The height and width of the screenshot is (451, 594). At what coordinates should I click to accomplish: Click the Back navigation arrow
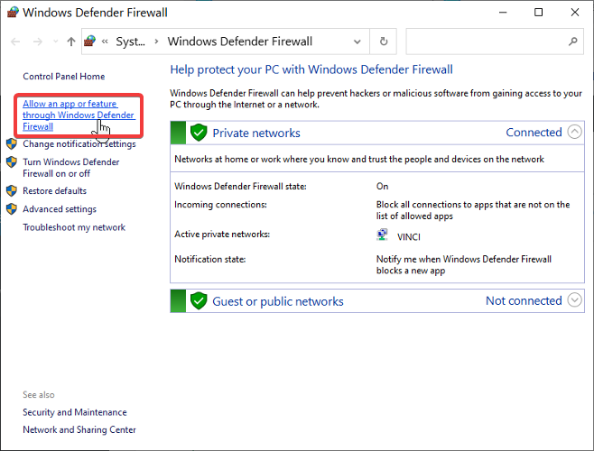pos(15,41)
